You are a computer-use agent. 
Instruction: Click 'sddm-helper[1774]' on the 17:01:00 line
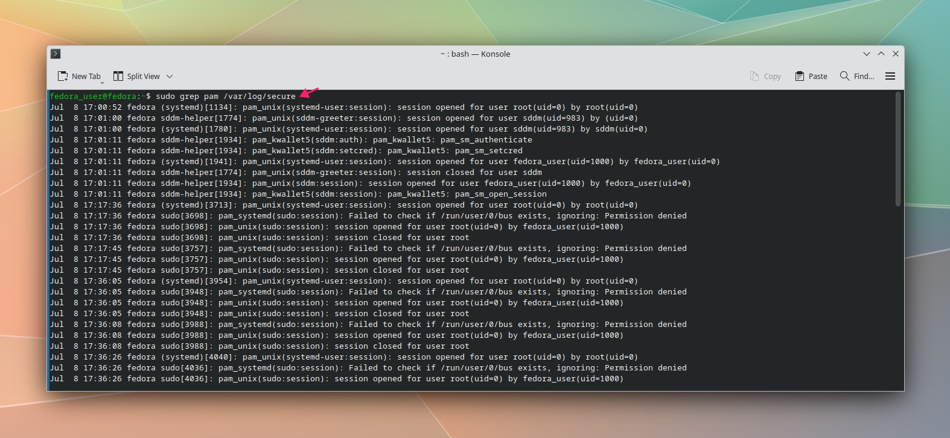coord(202,118)
